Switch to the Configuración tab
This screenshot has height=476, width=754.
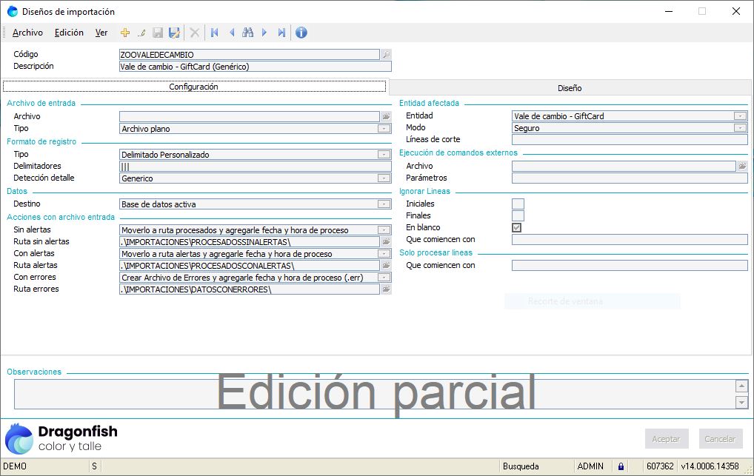pyautogui.click(x=194, y=87)
